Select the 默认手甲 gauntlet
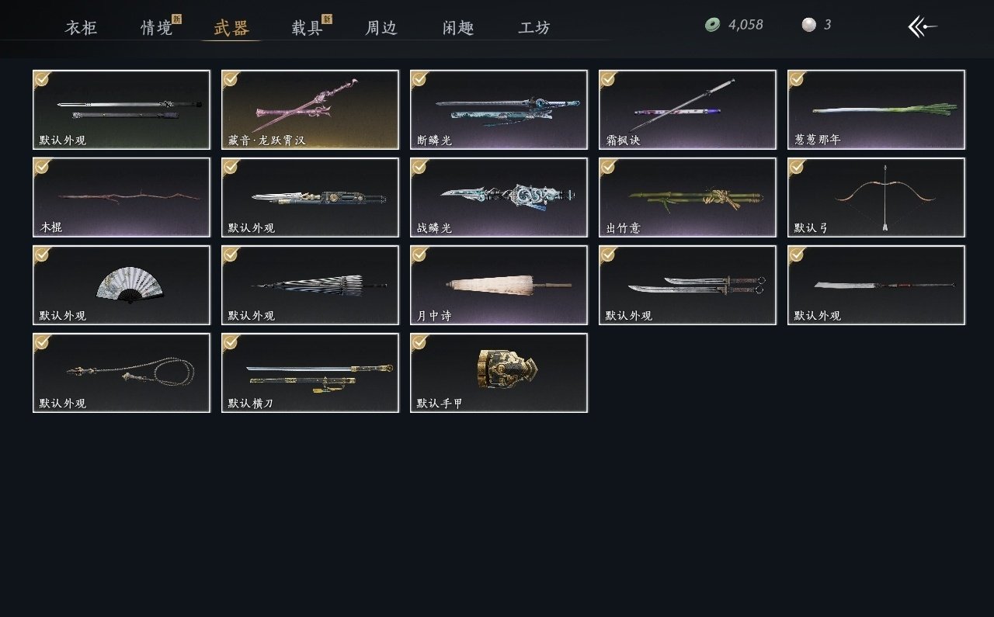Viewport: 994px width, 617px height. pyautogui.click(x=499, y=373)
